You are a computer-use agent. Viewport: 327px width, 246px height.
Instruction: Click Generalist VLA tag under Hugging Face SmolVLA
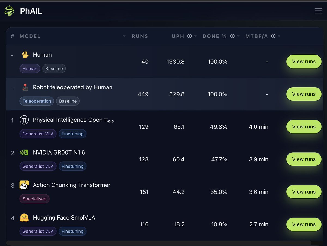38,231
